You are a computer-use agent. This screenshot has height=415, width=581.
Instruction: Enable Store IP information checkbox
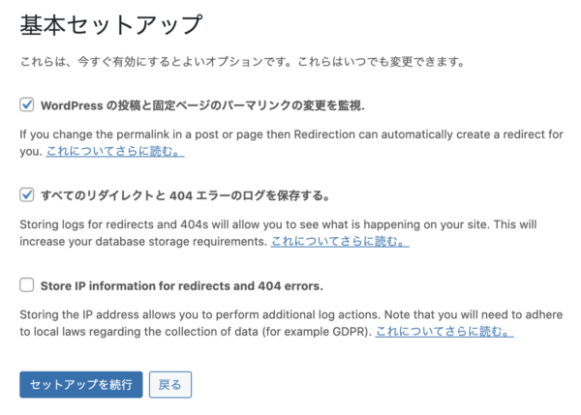(27, 285)
